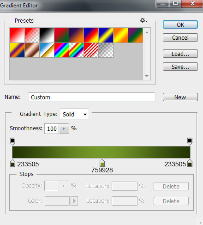Viewport: 203px width, 225px height.
Task: Select the red to green gradient preset
Action: click(61, 35)
